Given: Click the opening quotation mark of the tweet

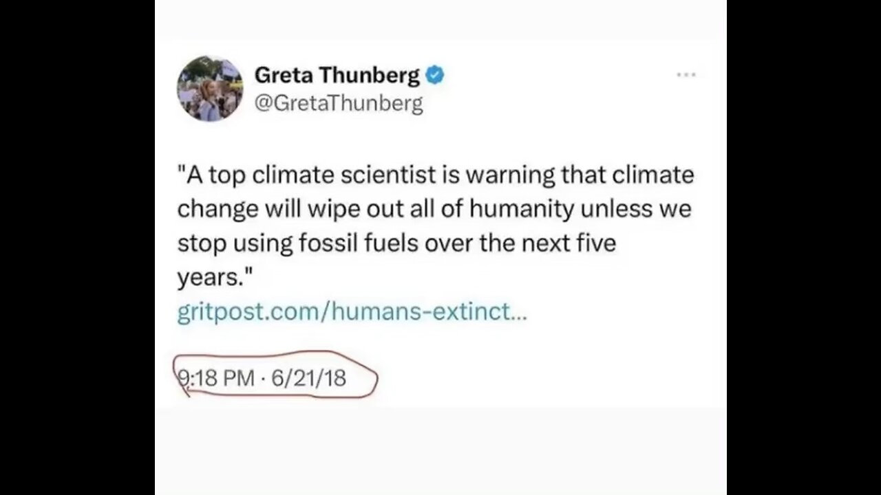Looking at the screenshot, I should 181,173.
